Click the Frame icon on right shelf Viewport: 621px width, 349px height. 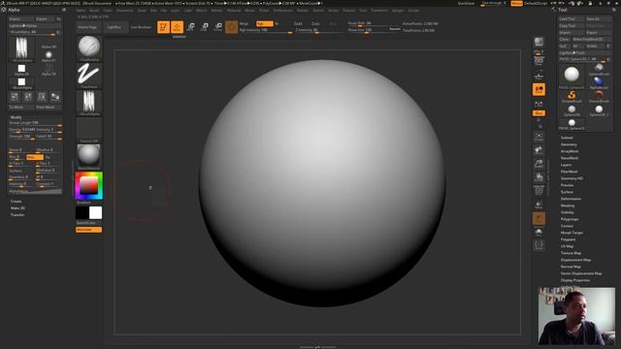click(x=539, y=137)
